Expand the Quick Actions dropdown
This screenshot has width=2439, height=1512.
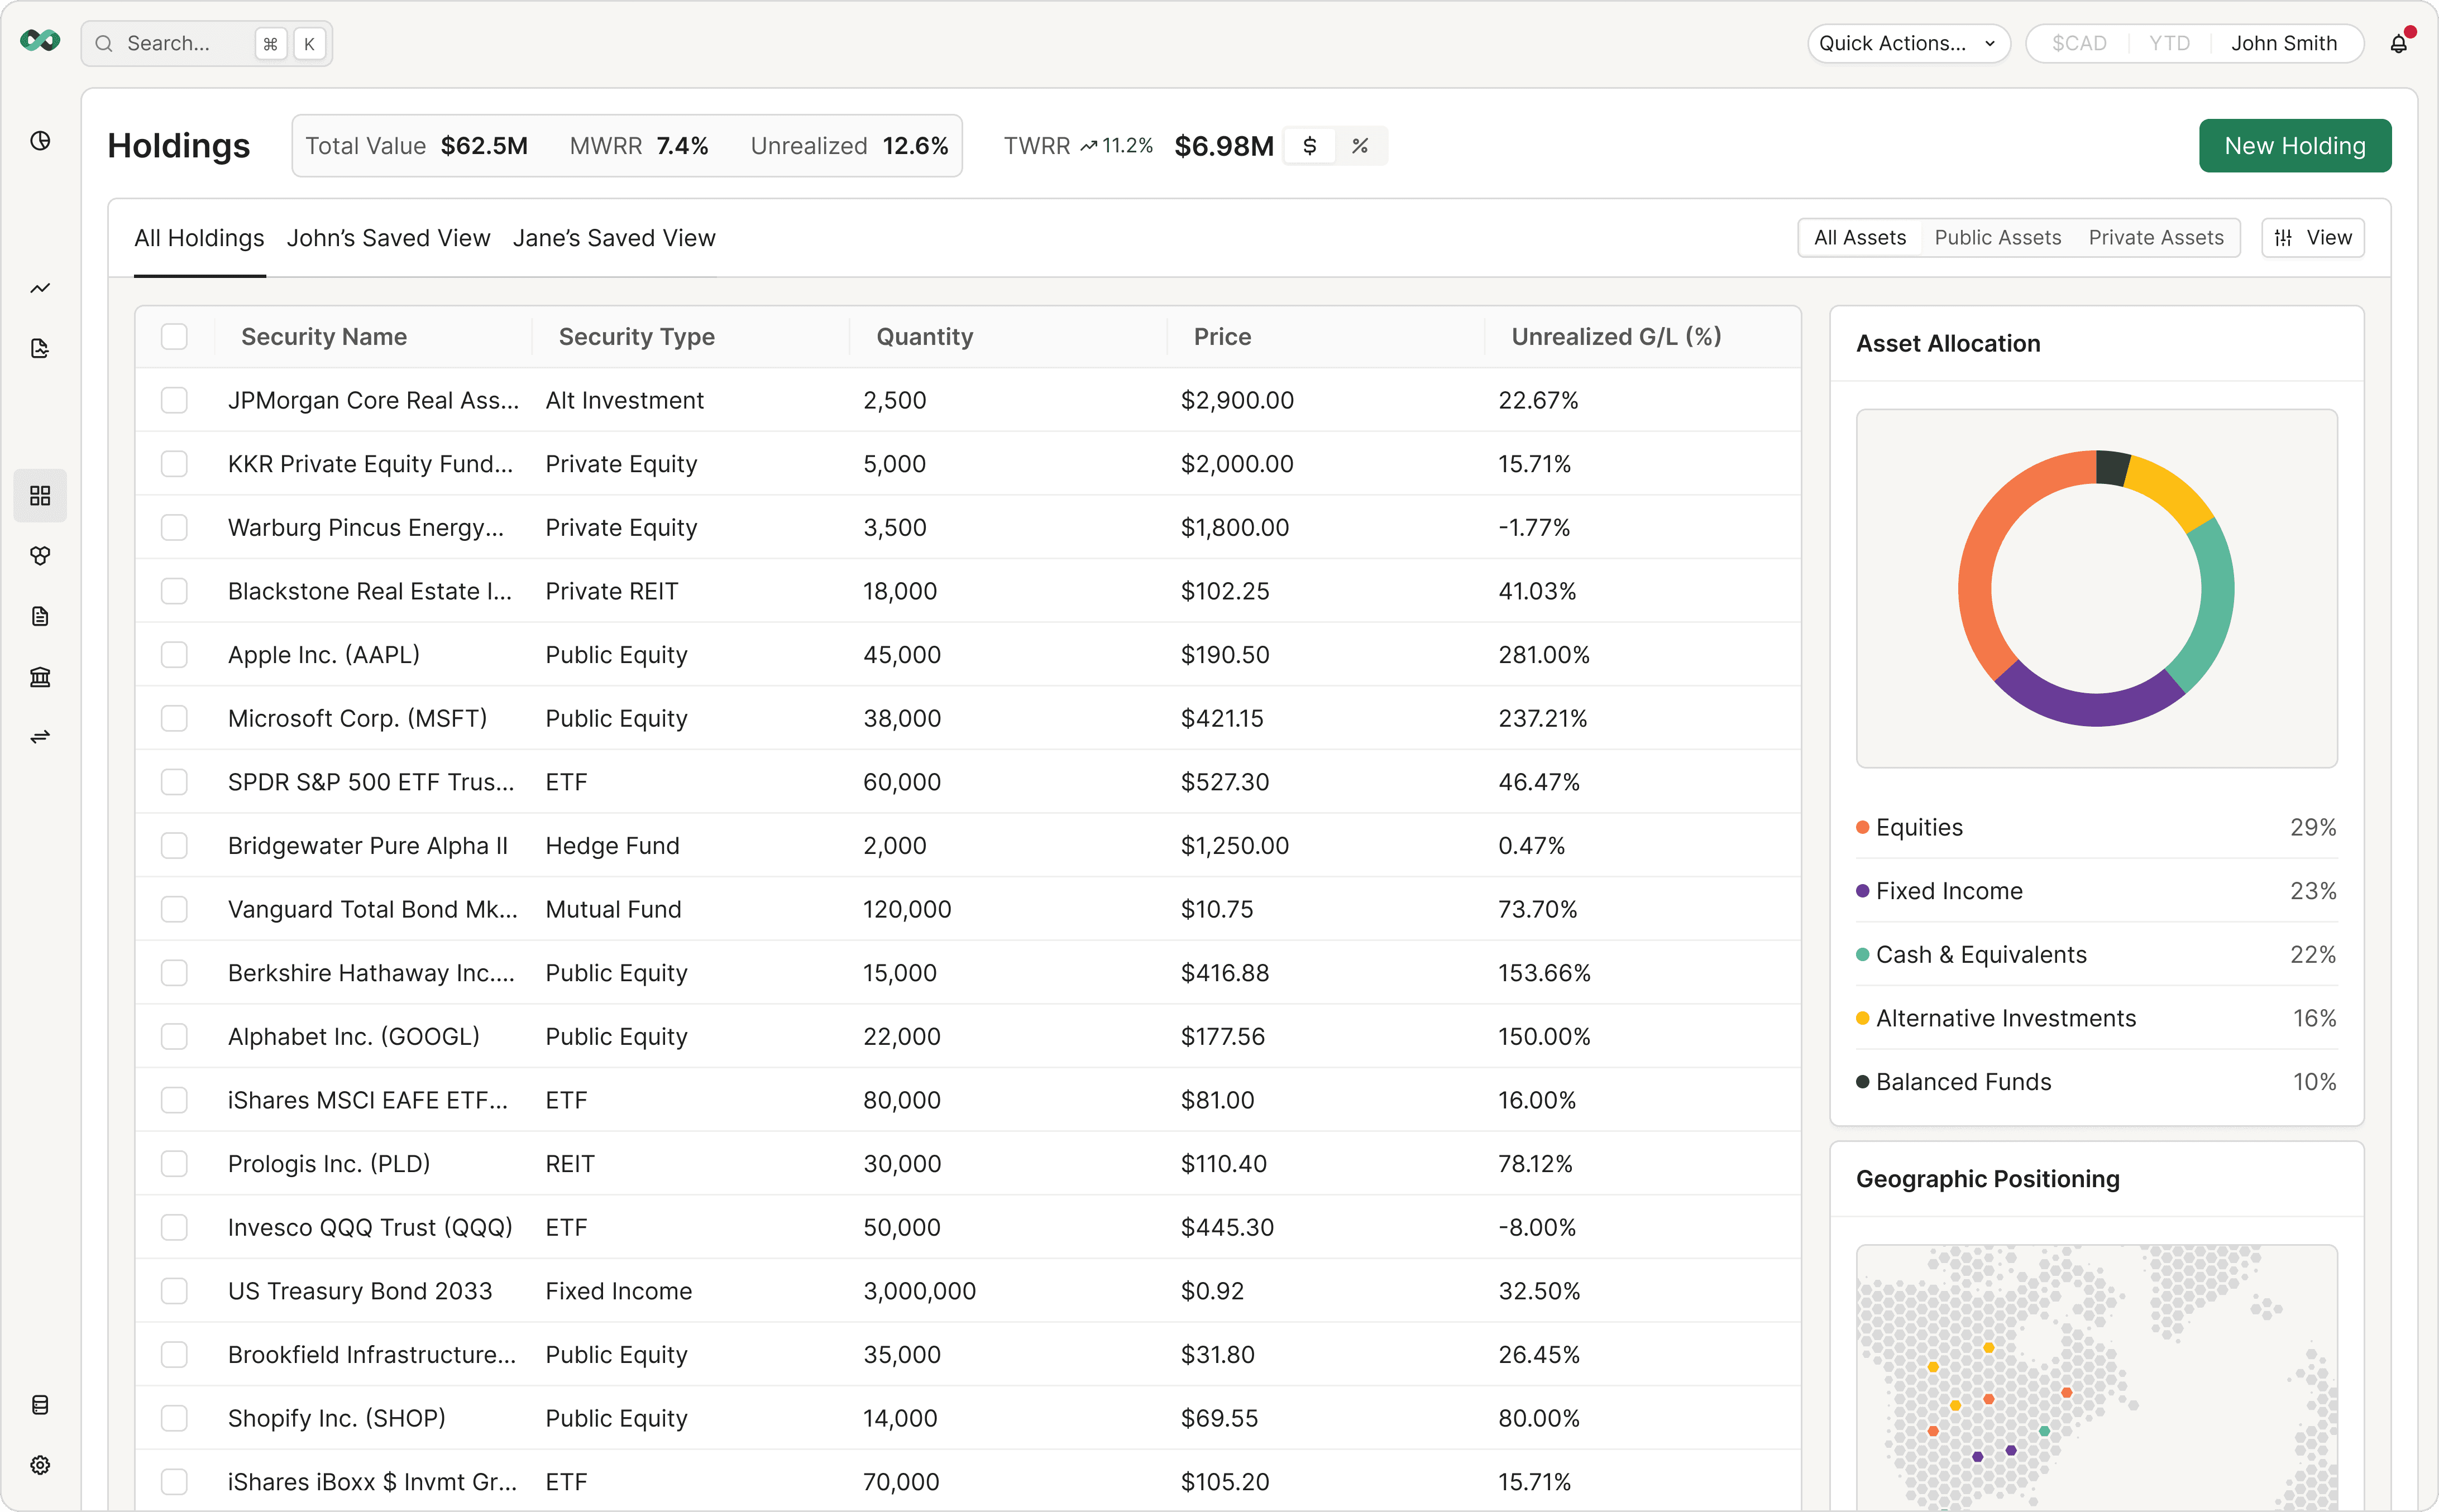pos(1907,44)
